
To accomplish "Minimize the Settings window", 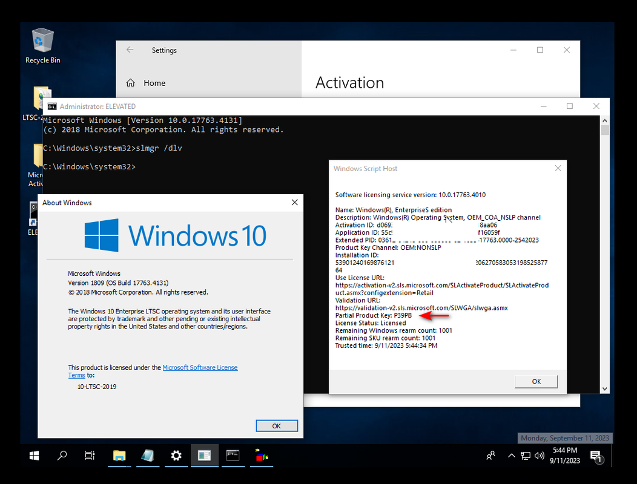I will pyautogui.click(x=513, y=50).
